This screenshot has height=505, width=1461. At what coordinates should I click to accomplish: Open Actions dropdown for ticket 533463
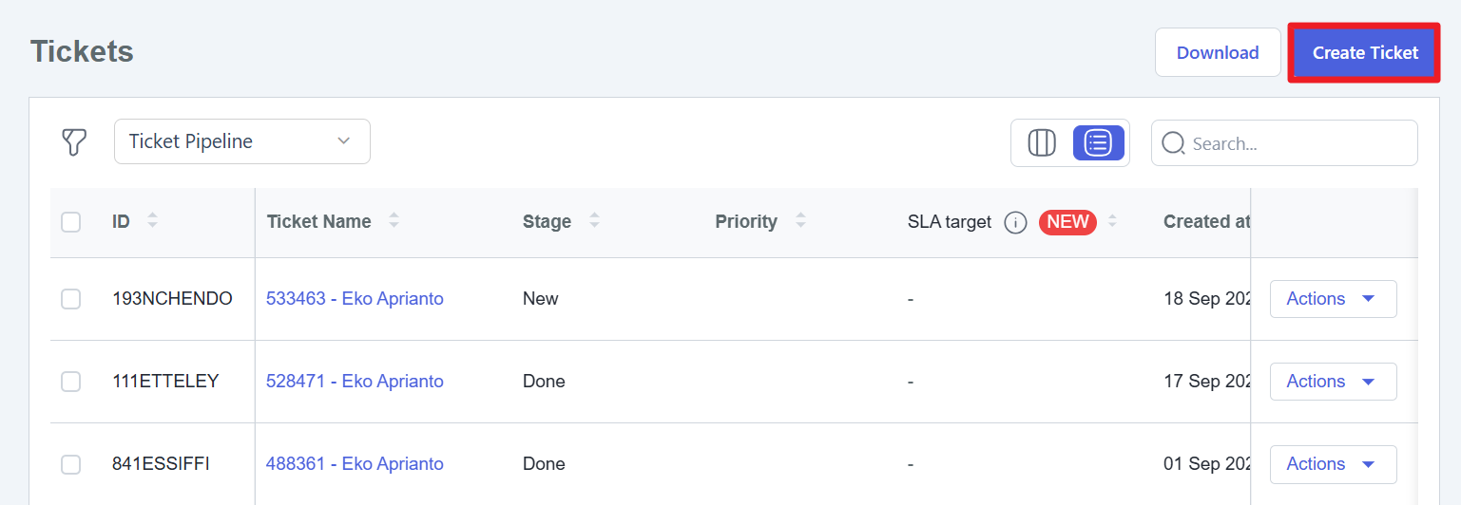[1333, 299]
